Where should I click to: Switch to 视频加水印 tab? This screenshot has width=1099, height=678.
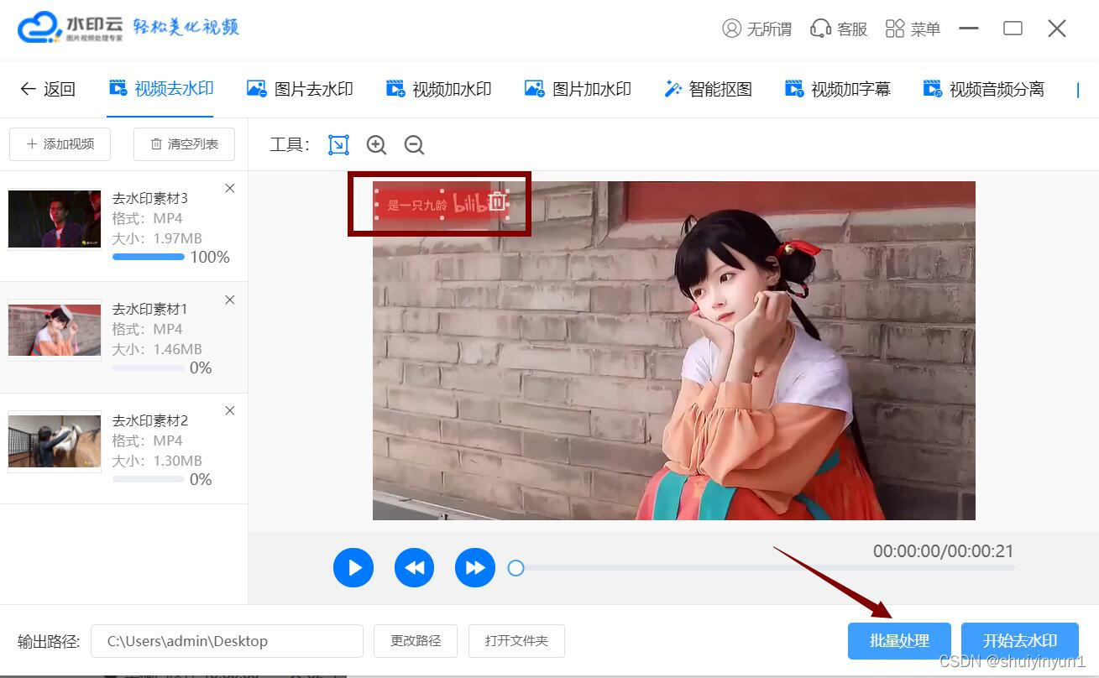(x=438, y=88)
